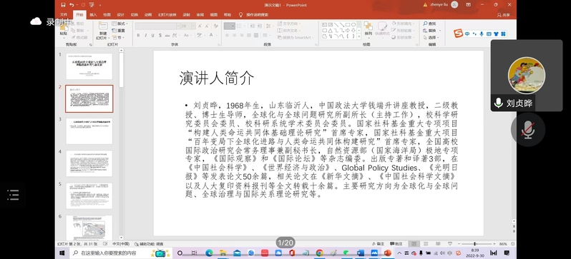Toggle the Notes (备注) pane in status bar

pyautogui.click(x=379, y=244)
